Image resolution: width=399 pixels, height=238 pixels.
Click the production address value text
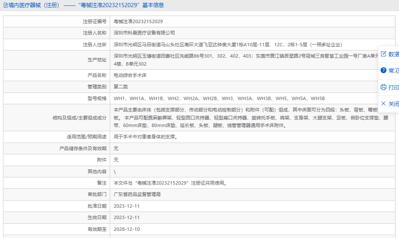click(246, 60)
